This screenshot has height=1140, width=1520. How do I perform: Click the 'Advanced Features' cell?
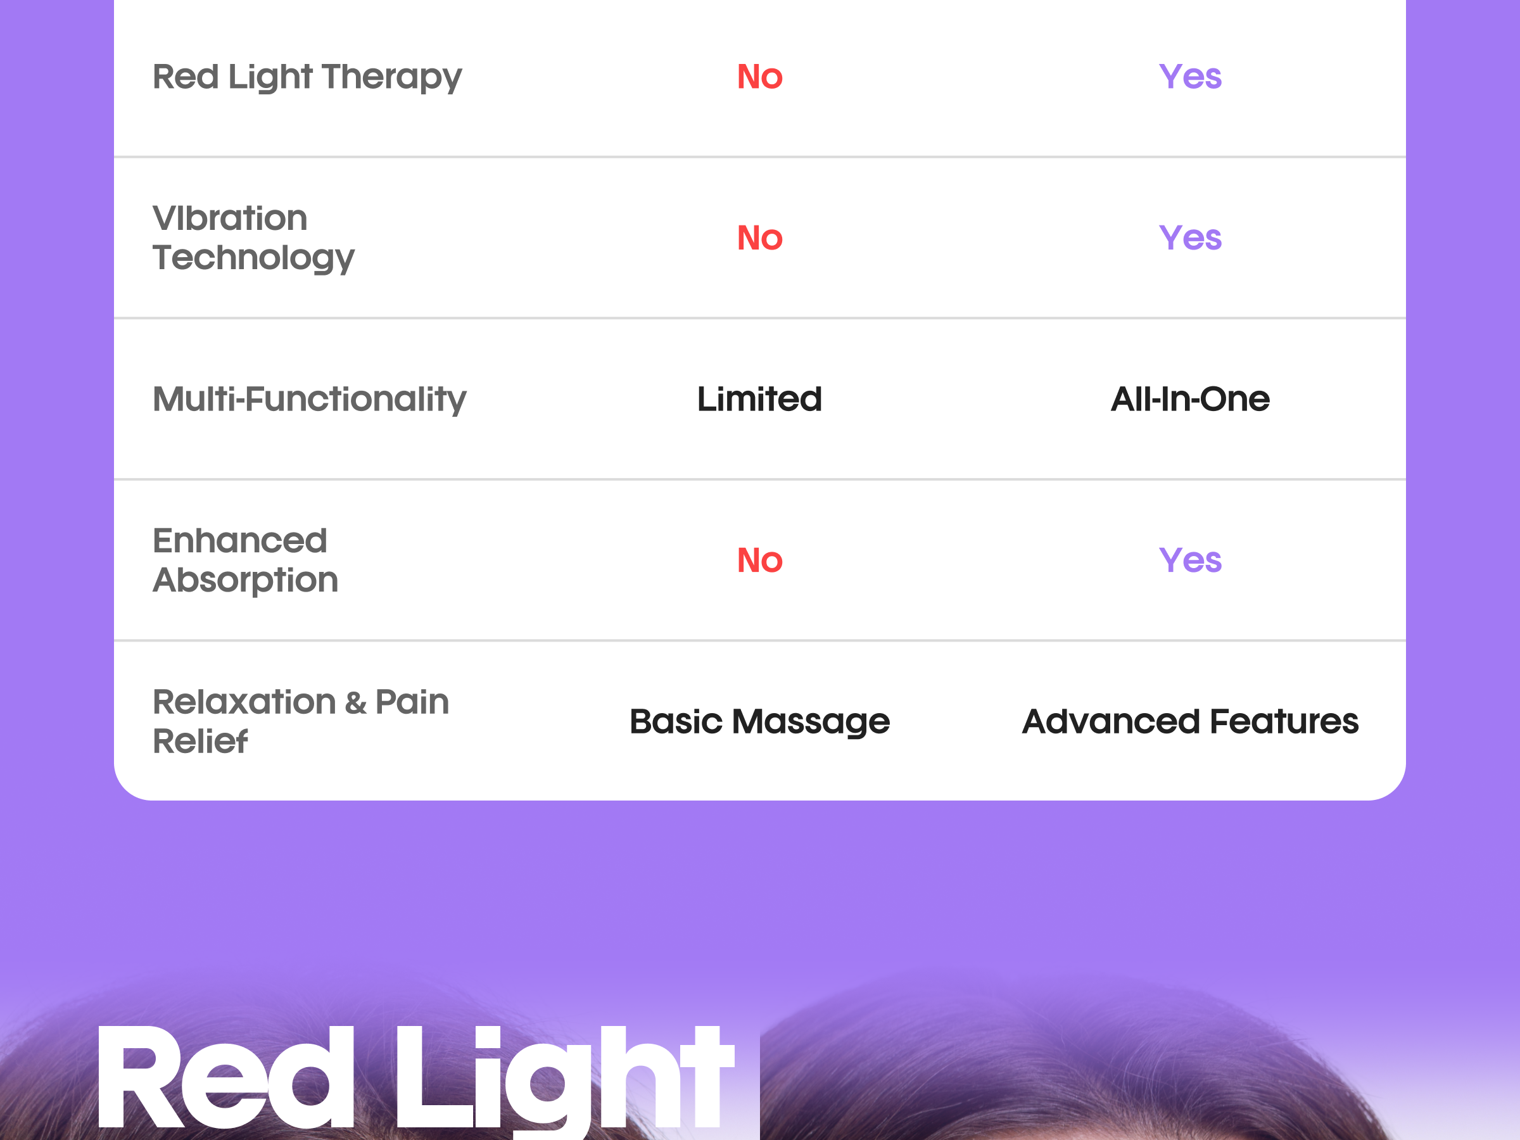point(1189,721)
